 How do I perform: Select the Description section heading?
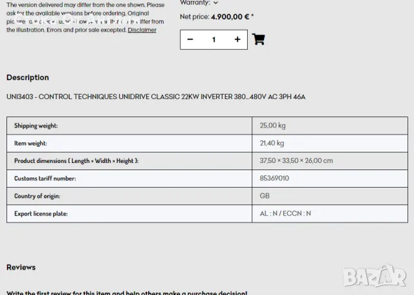28,78
